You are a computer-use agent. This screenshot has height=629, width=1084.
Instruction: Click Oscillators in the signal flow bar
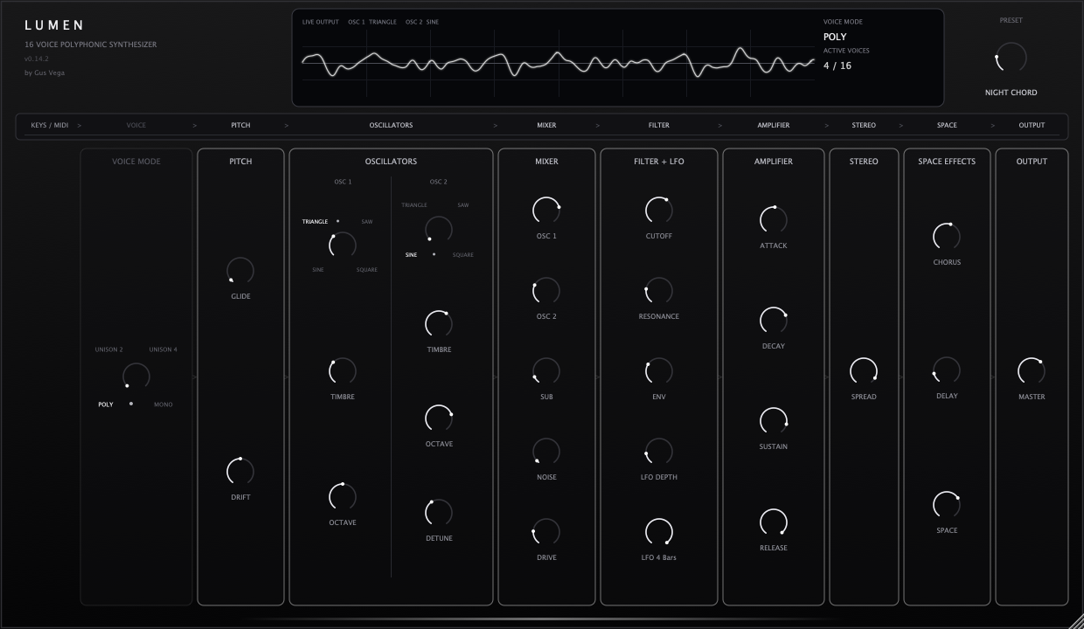391,125
